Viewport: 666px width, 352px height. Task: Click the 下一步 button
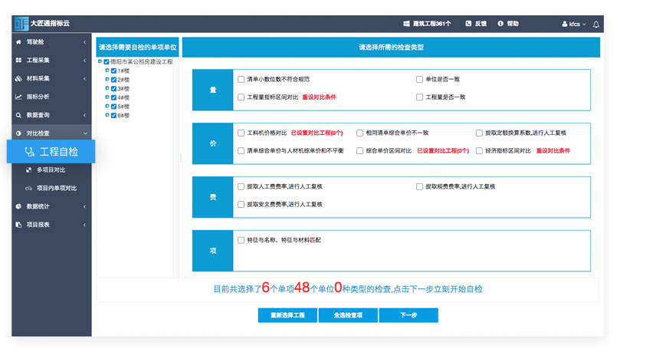click(x=408, y=315)
